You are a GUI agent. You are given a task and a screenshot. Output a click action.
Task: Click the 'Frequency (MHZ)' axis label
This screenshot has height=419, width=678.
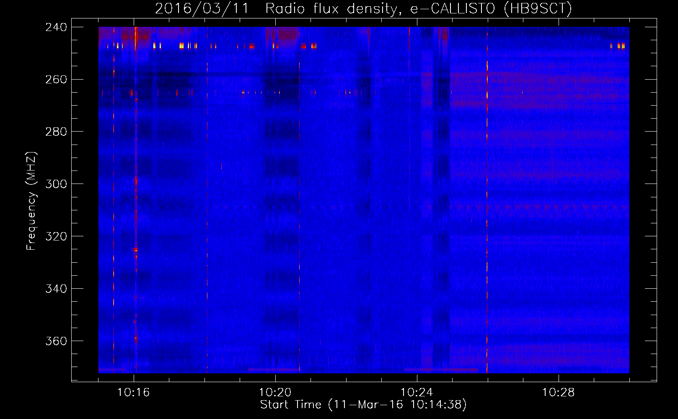(x=31, y=201)
